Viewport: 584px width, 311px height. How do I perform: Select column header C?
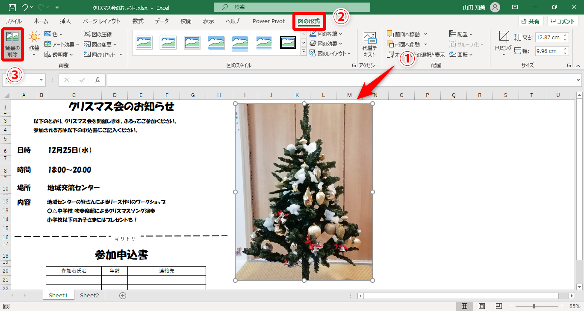tap(74, 95)
